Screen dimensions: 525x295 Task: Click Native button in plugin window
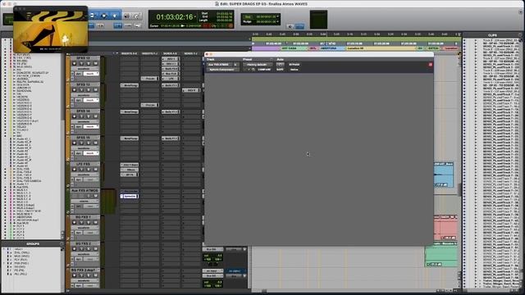click(x=294, y=70)
